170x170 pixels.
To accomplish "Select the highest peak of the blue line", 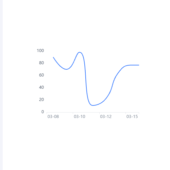I will click(x=80, y=52).
